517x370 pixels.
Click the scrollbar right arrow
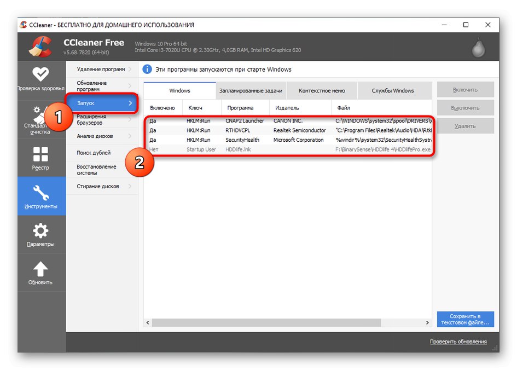click(427, 322)
